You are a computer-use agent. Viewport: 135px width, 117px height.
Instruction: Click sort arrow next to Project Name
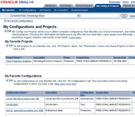coord(21,57)
